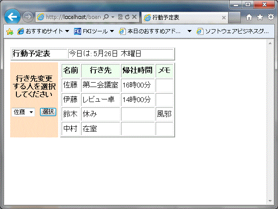The height and width of the screenshot is (209, 278).
Task: Open the 佐藤 person select dropdown
Action: 23,112
